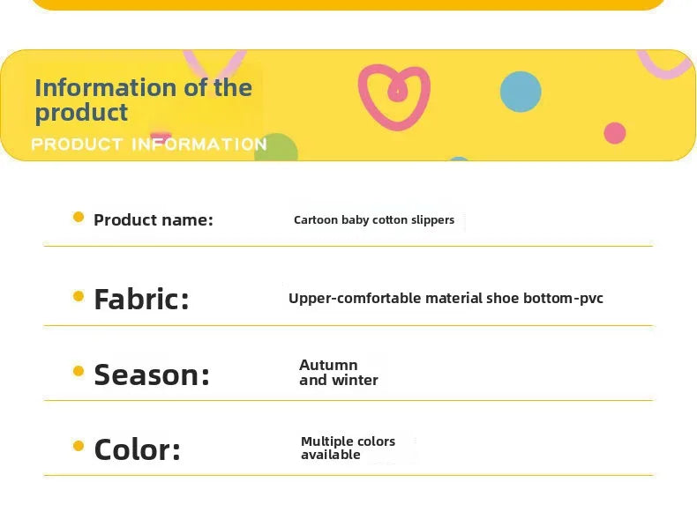
Task: Click the large blue circle decoration
Action: pyautogui.click(x=521, y=92)
